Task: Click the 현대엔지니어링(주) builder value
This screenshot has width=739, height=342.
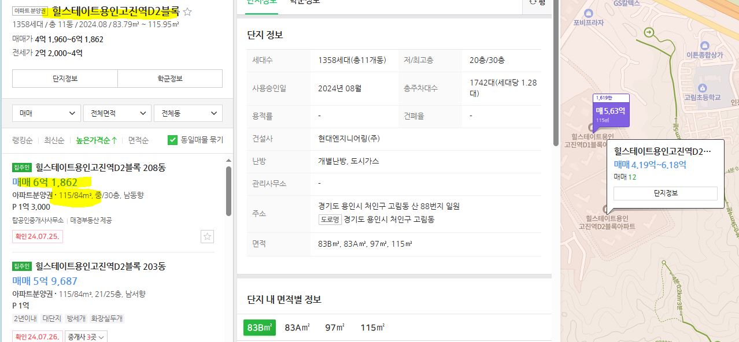Action: pos(349,139)
